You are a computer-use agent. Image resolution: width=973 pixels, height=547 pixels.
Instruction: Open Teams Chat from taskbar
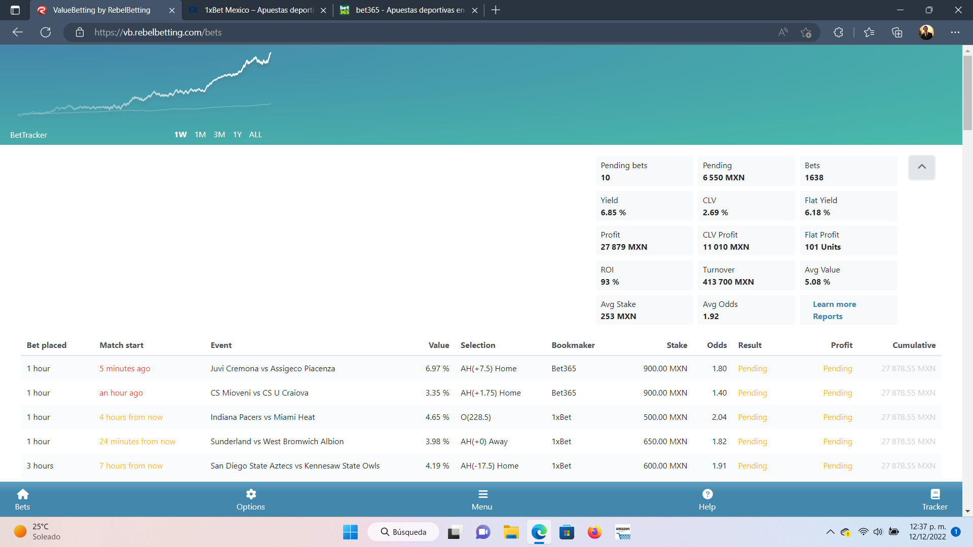(483, 532)
